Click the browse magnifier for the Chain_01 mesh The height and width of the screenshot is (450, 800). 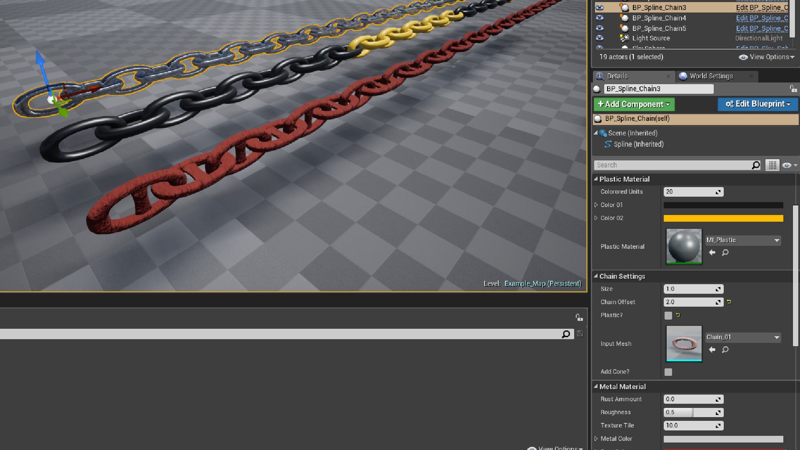point(725,350)
